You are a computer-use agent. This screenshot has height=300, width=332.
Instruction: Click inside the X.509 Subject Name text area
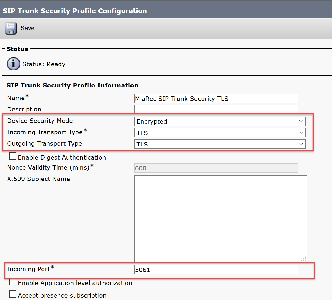[221, 218]
